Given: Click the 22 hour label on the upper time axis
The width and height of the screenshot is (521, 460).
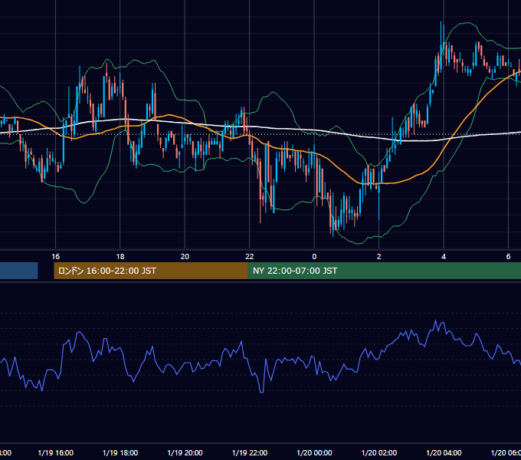Looking at the screenshot, I should point(250,257).
